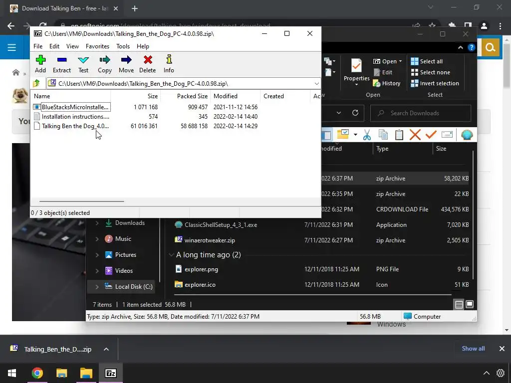This screenshot has height=383, width=511.
Task: Click the Search Downloads field
Action: click(421, 113)
